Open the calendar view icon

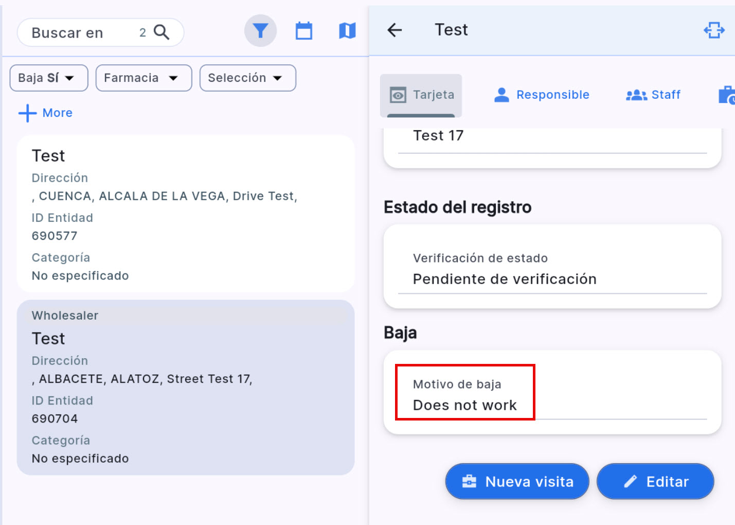(x=304, y=31)
